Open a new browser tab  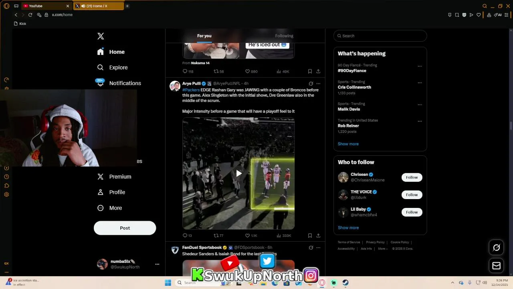(x=127, y=6)
